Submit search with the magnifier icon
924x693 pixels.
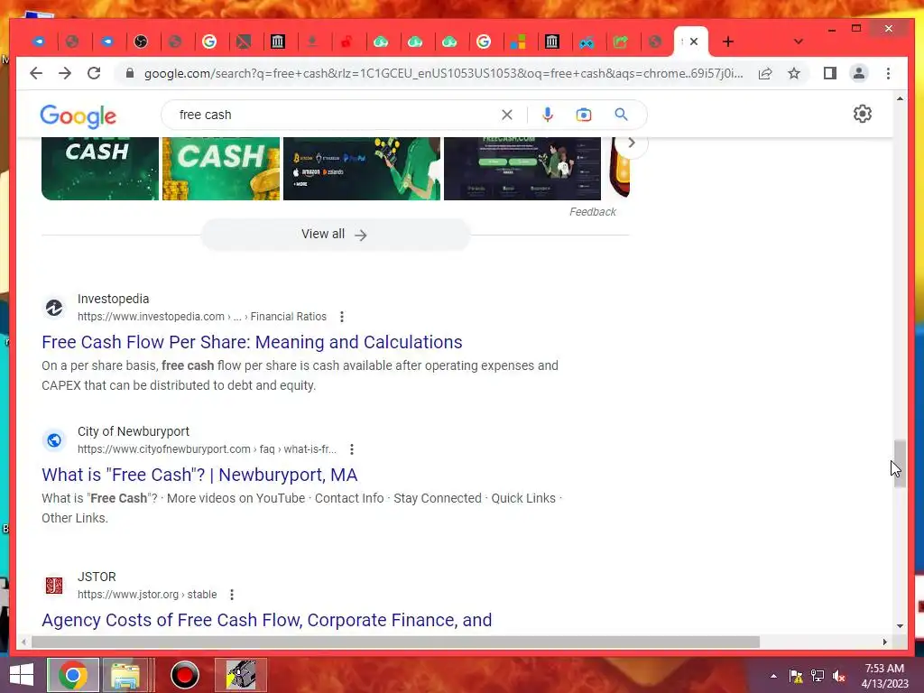[x=621, y=115]
